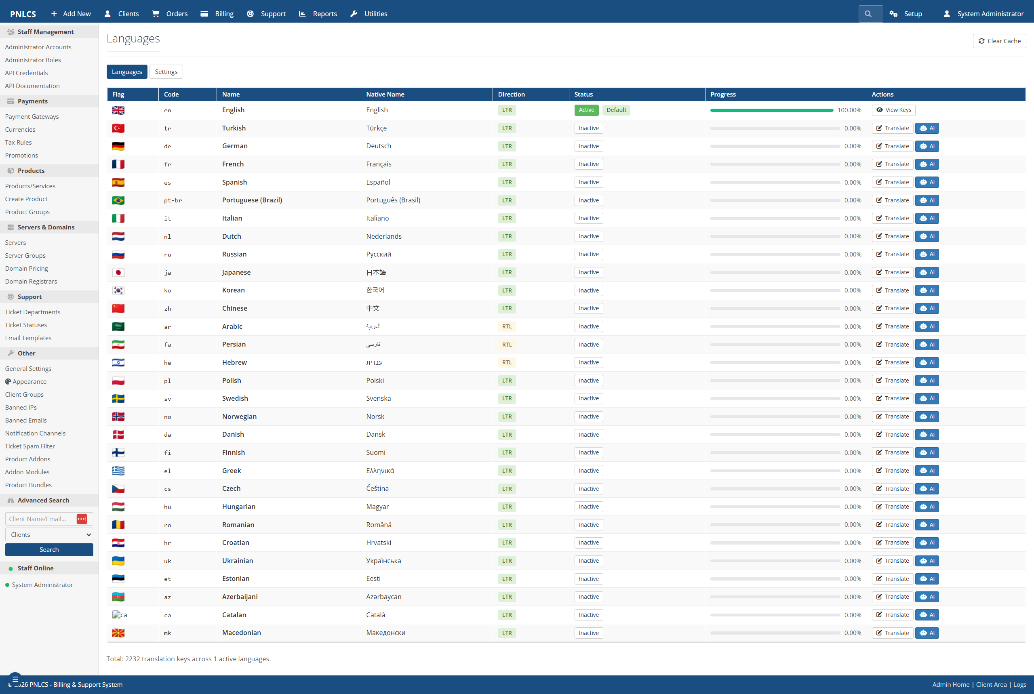
Task: Open the round menu icon at bottom left
Action: (x=15, y=679)
